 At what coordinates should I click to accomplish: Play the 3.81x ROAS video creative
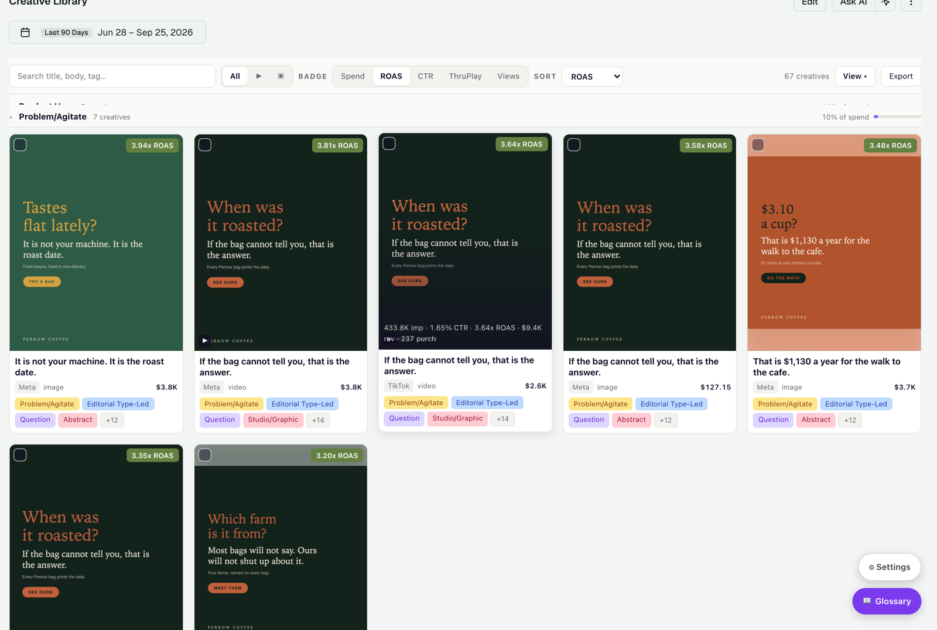click(204, 340)
